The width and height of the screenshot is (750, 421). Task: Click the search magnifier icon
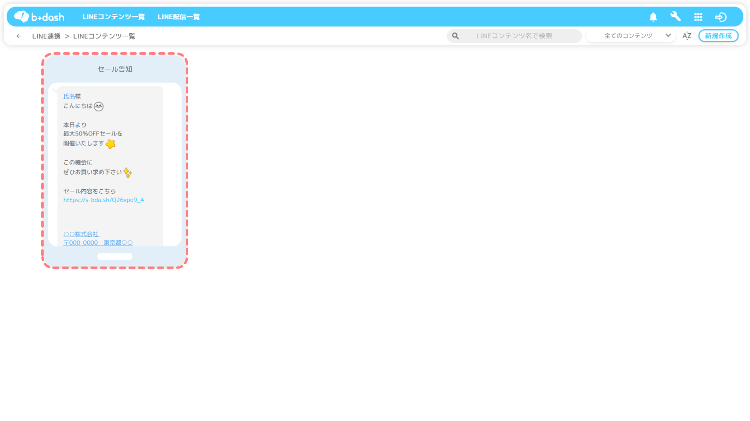coord(456,36)
